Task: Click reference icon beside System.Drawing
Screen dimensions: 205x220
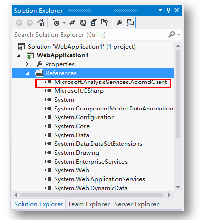Action: point(48,153)
